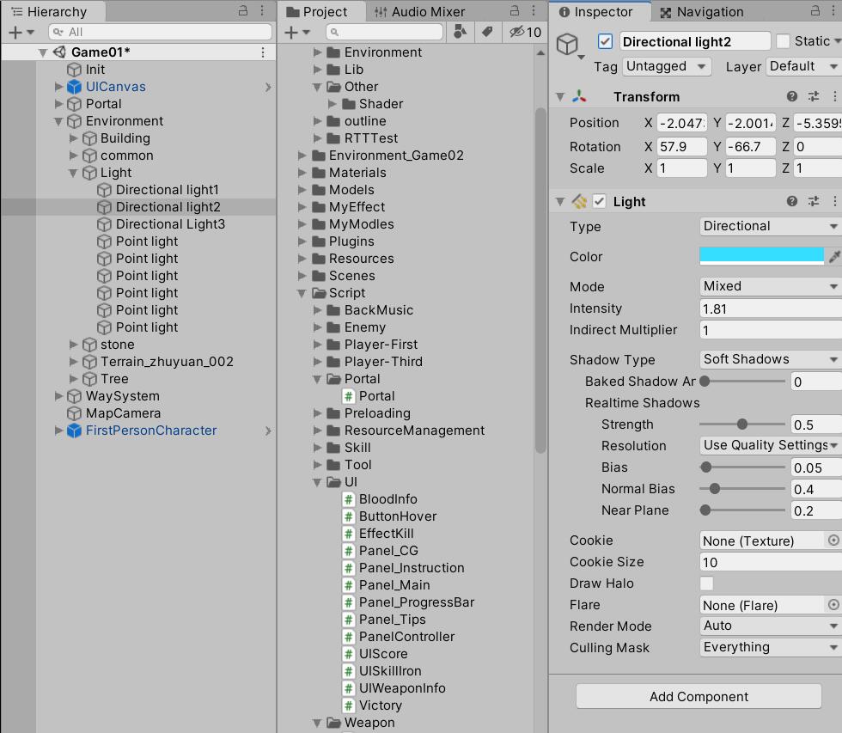This screenshot has width=842, height=733.
Task: Adjust the Realtime Shadows Strength slider
Action: [x=742, y=425]
